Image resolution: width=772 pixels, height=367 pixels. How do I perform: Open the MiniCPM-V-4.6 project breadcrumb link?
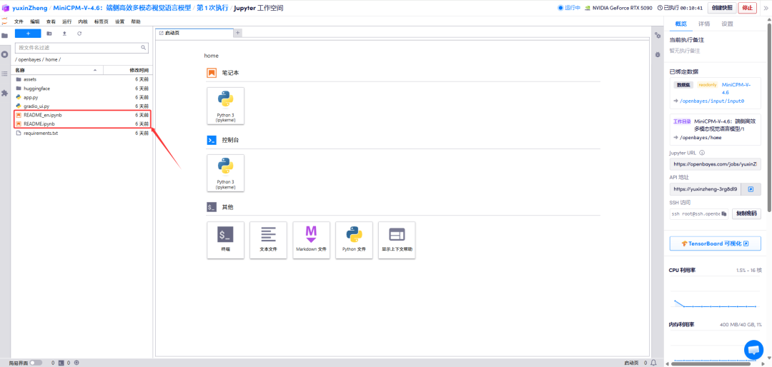tap(122, 8)
